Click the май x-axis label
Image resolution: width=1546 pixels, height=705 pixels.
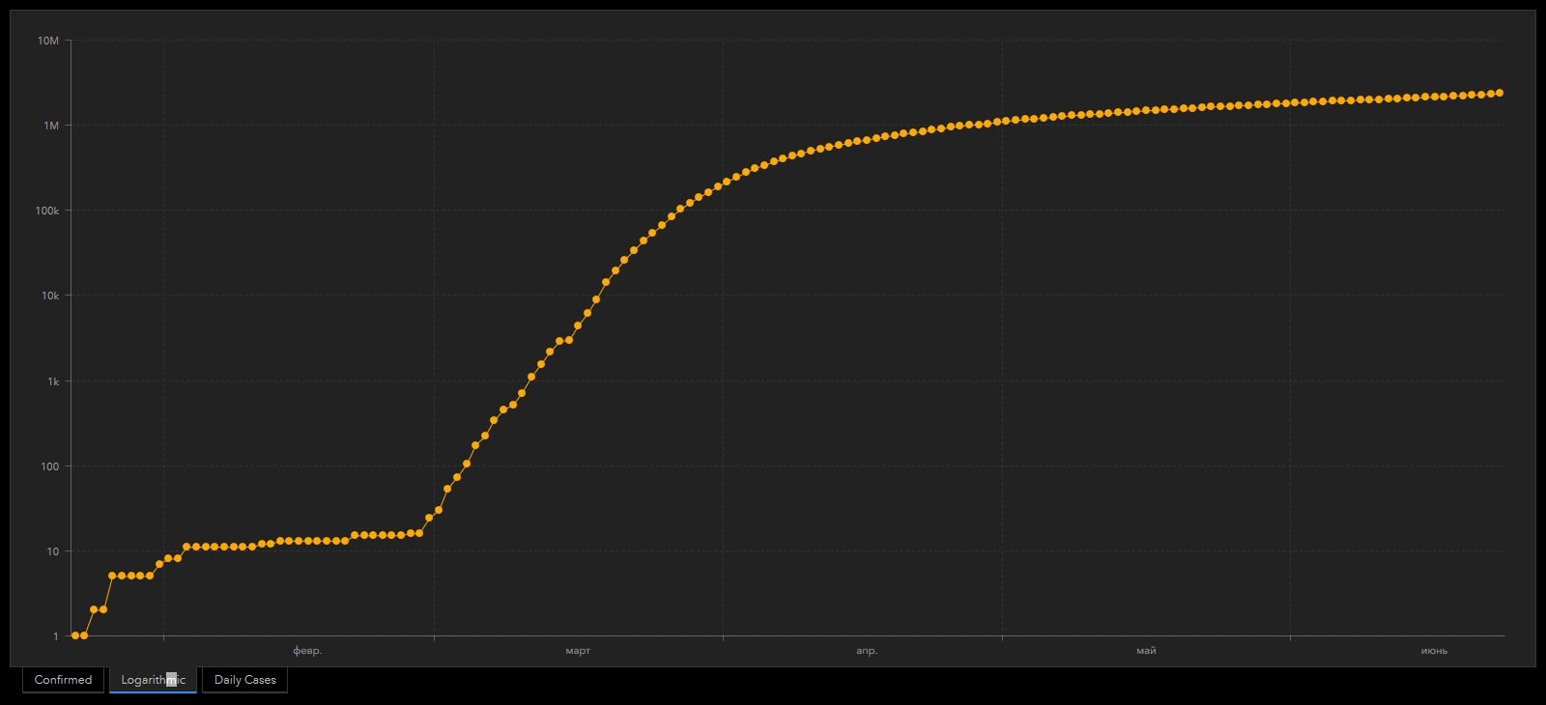(1146, 651)
